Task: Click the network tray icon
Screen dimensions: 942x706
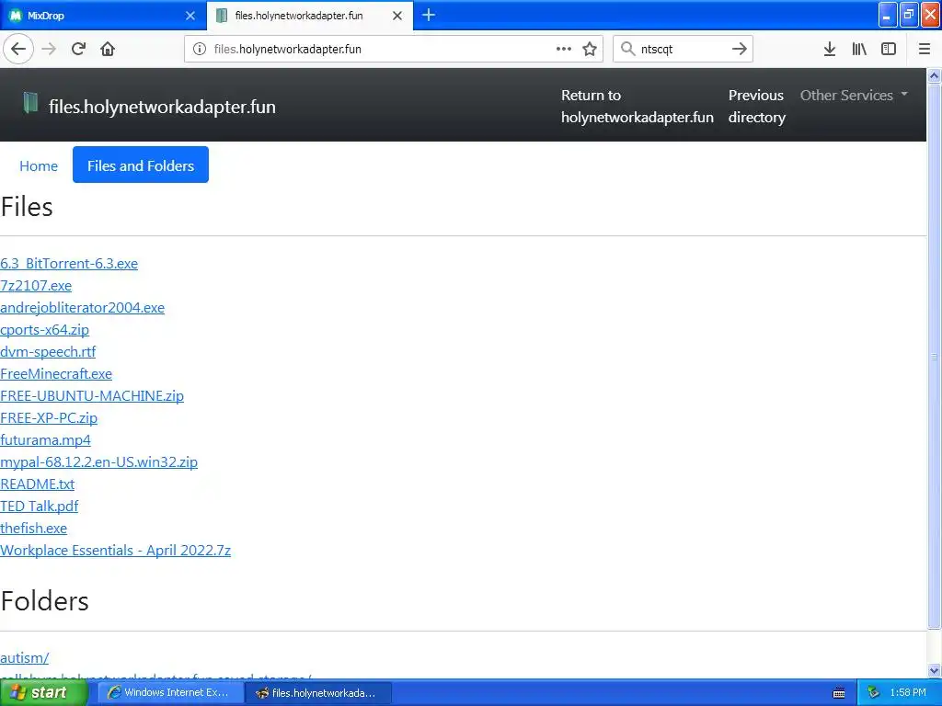Action: click(x=874, y=693)
